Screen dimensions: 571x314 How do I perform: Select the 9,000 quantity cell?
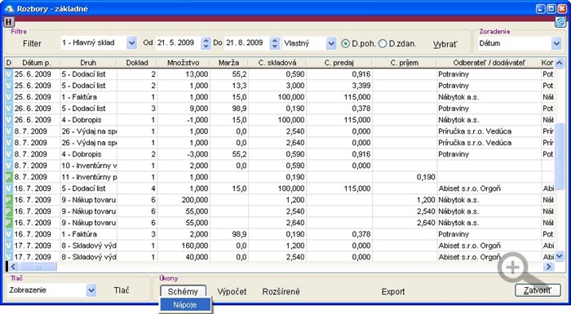tap(184, 108)
